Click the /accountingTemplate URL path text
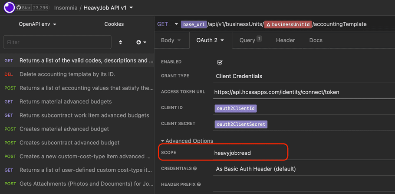Screen dimensions: 395x194 coord(339,24)
